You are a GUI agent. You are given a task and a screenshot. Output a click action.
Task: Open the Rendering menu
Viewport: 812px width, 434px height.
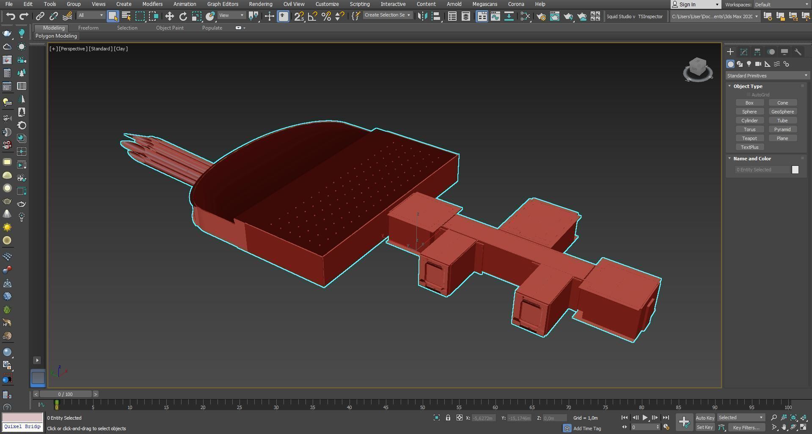pos(261,4)
